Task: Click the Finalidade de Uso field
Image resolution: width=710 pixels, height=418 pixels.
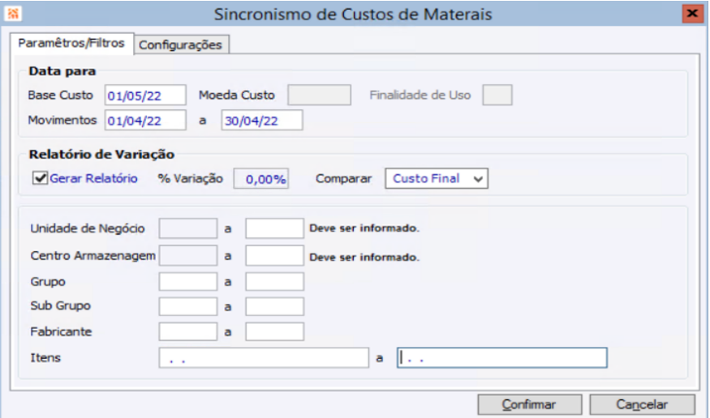Action: point(497,96)
